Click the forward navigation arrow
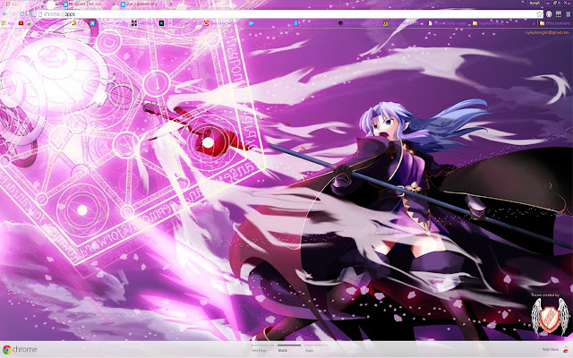573x358 pixels. click(x=13, y=14)
